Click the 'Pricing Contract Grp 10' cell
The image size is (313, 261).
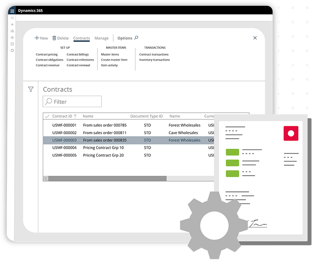[103, 148]
